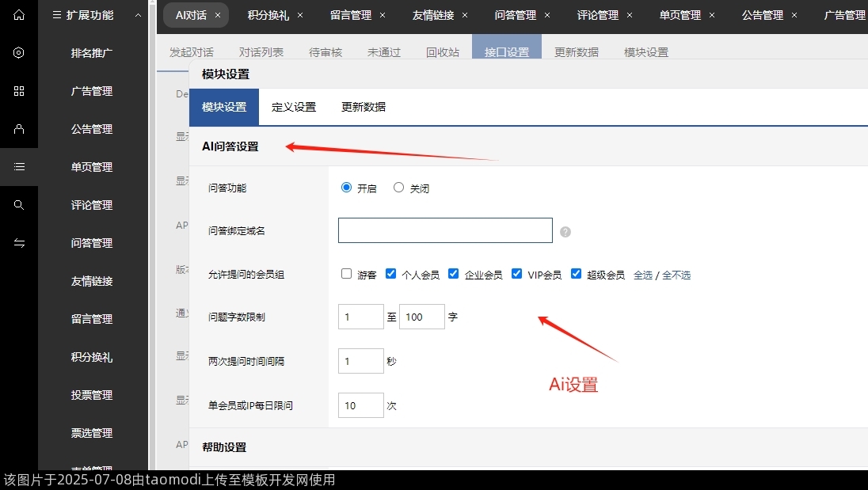Click the user profile icon in sidebar
The height and width of the screenshot is (490, 868).
(19, 129)
